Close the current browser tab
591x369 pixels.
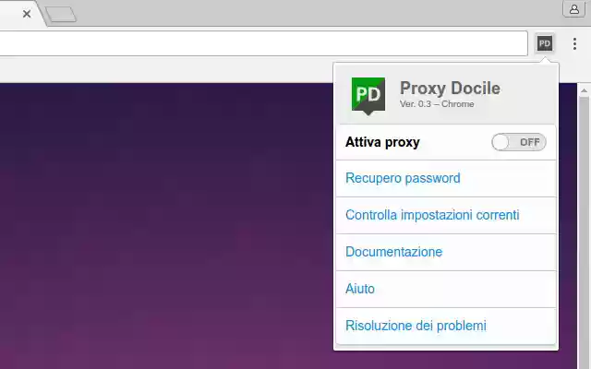pos(27,14)
